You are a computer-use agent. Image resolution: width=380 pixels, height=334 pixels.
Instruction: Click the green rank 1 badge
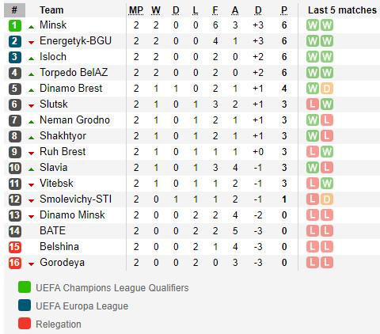click(x=15, y=25)
